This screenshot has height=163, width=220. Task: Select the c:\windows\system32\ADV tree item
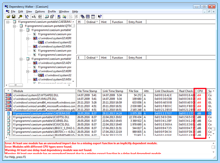coord(55,63)
